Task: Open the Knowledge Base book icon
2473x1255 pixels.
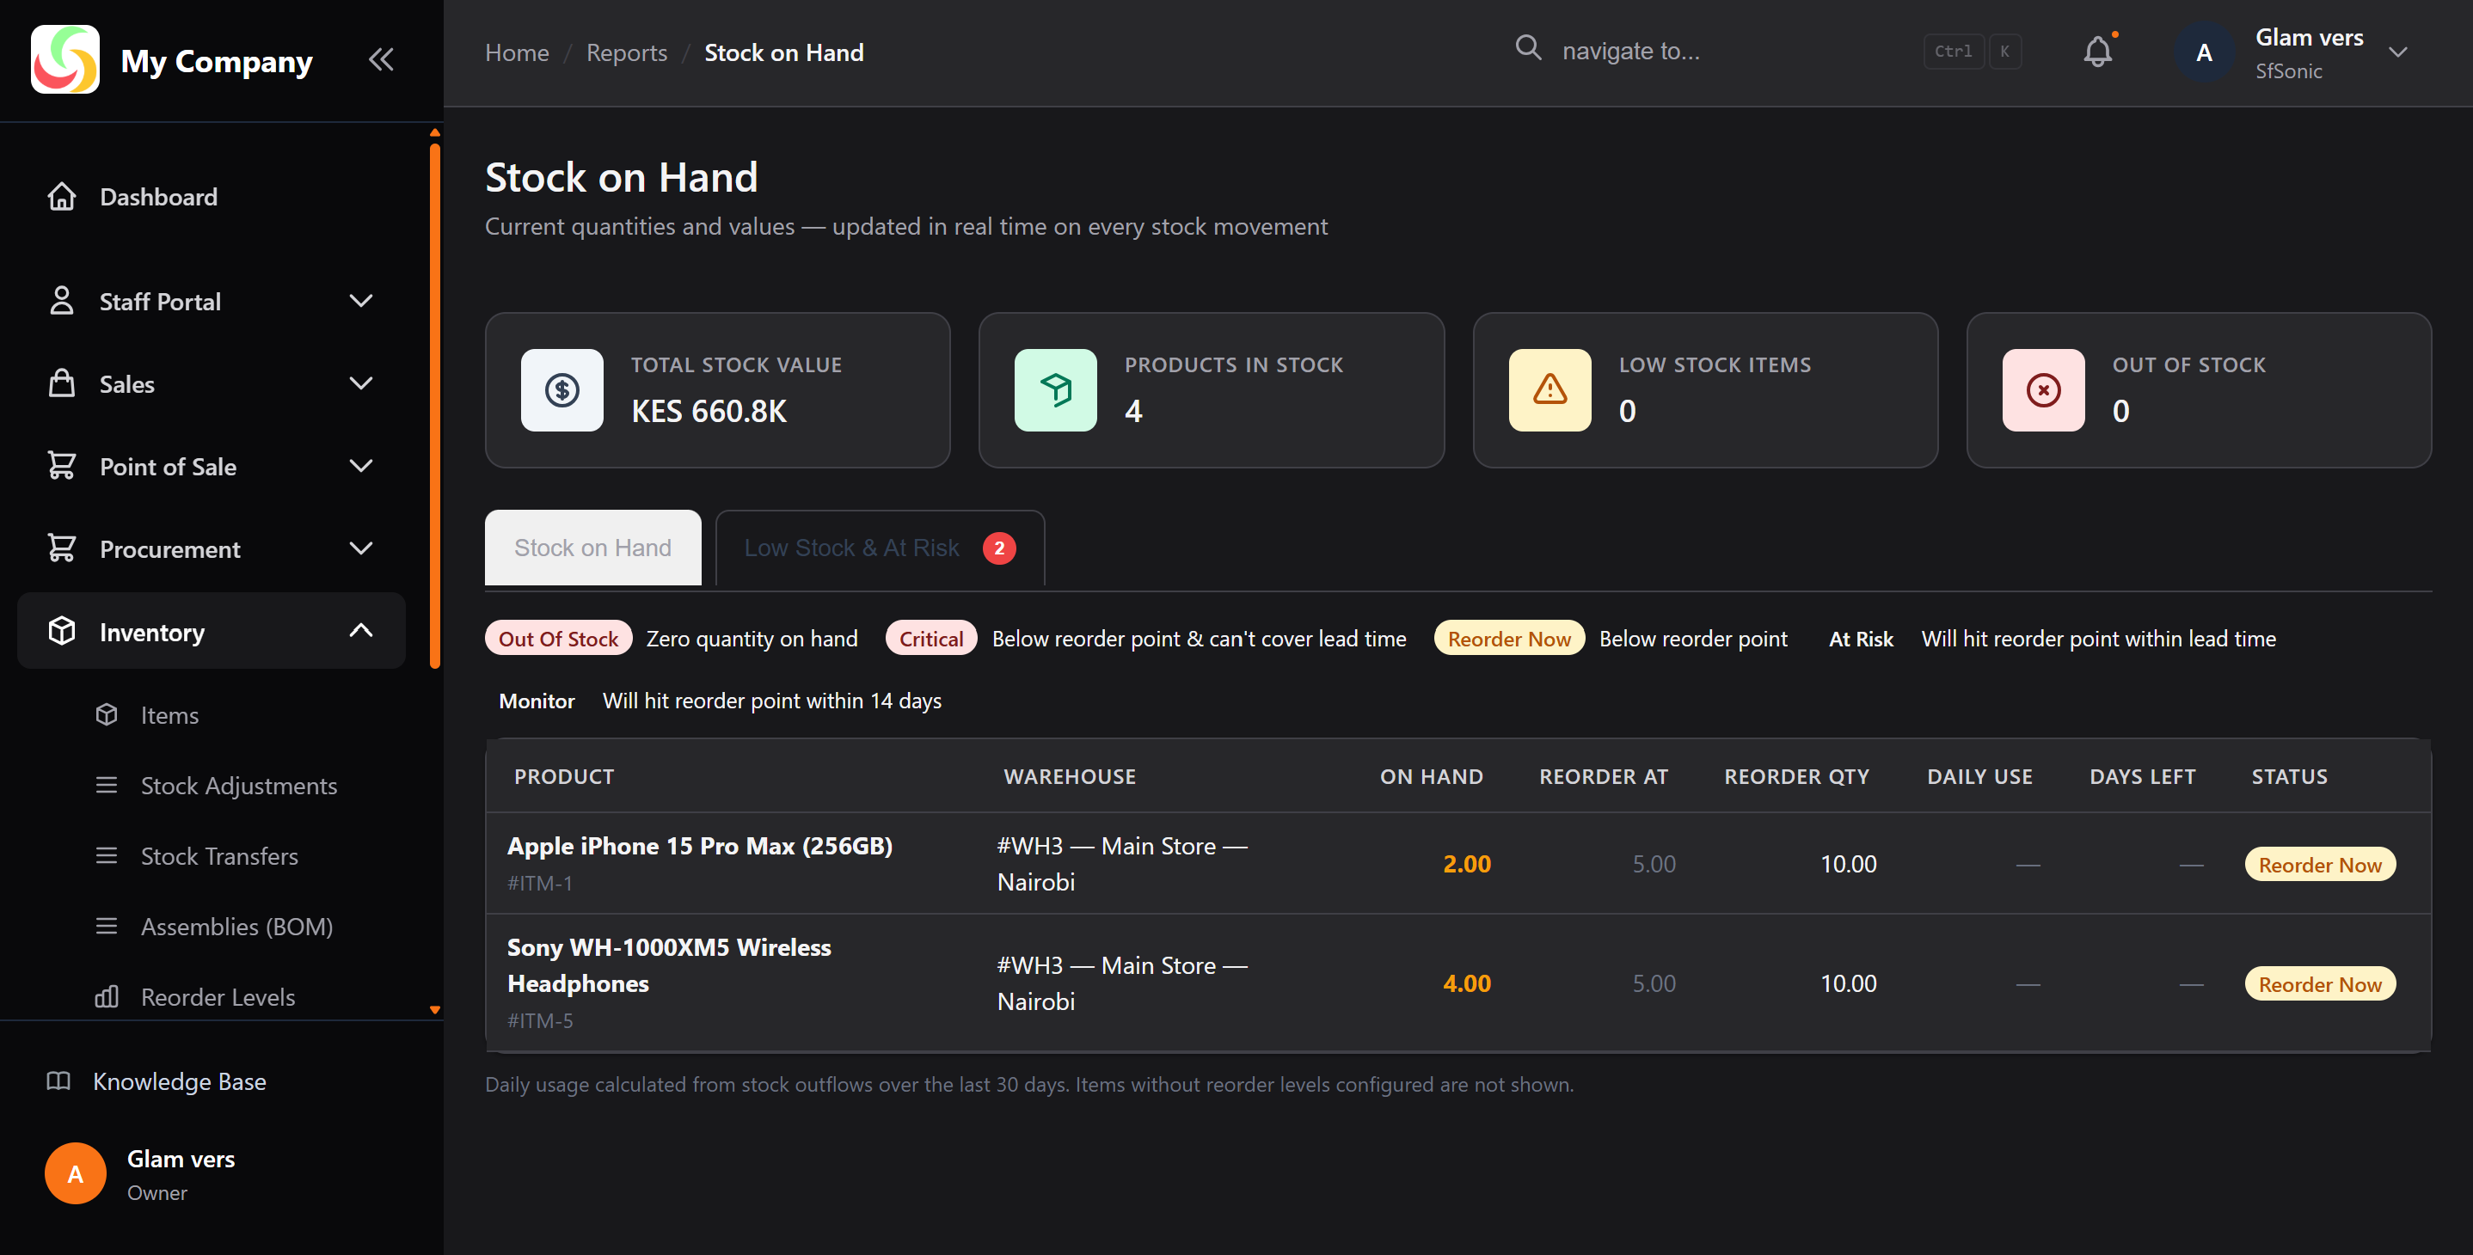Action: [x=58, y=1081]
